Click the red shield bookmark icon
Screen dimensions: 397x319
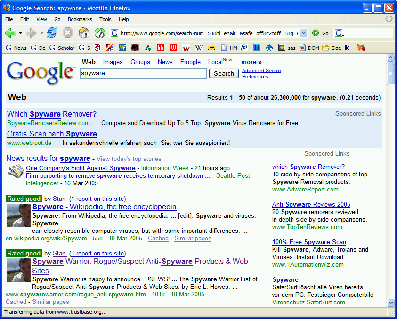97,48
